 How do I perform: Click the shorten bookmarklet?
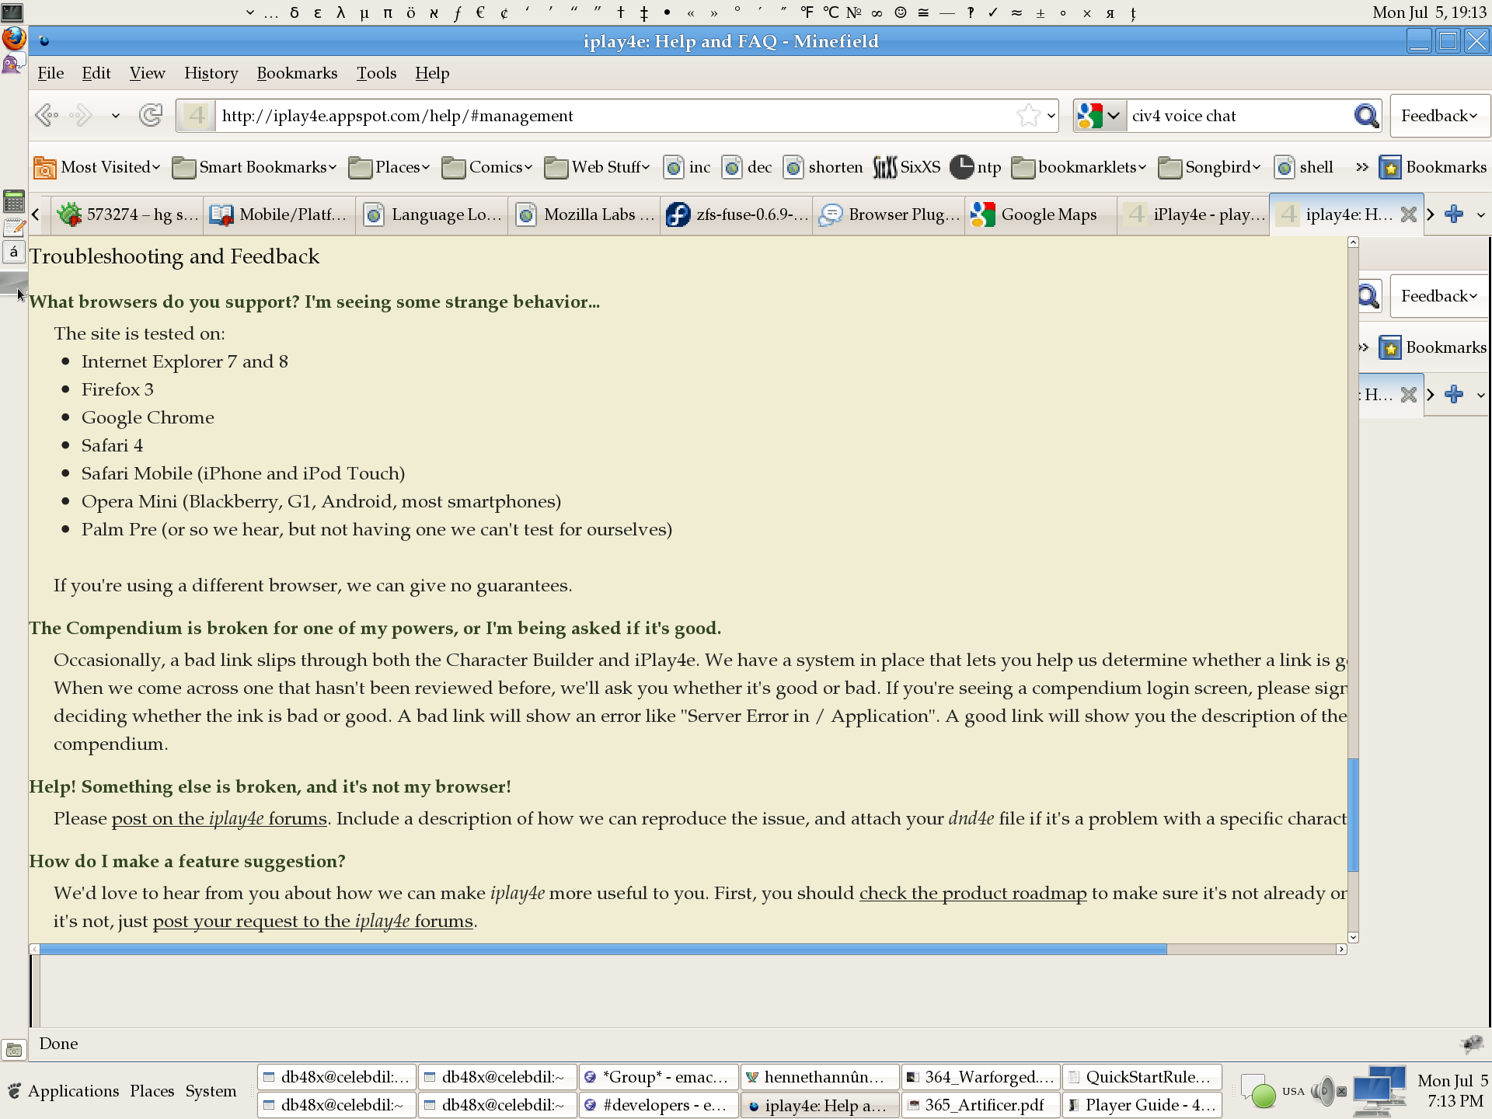coord(823,167)
